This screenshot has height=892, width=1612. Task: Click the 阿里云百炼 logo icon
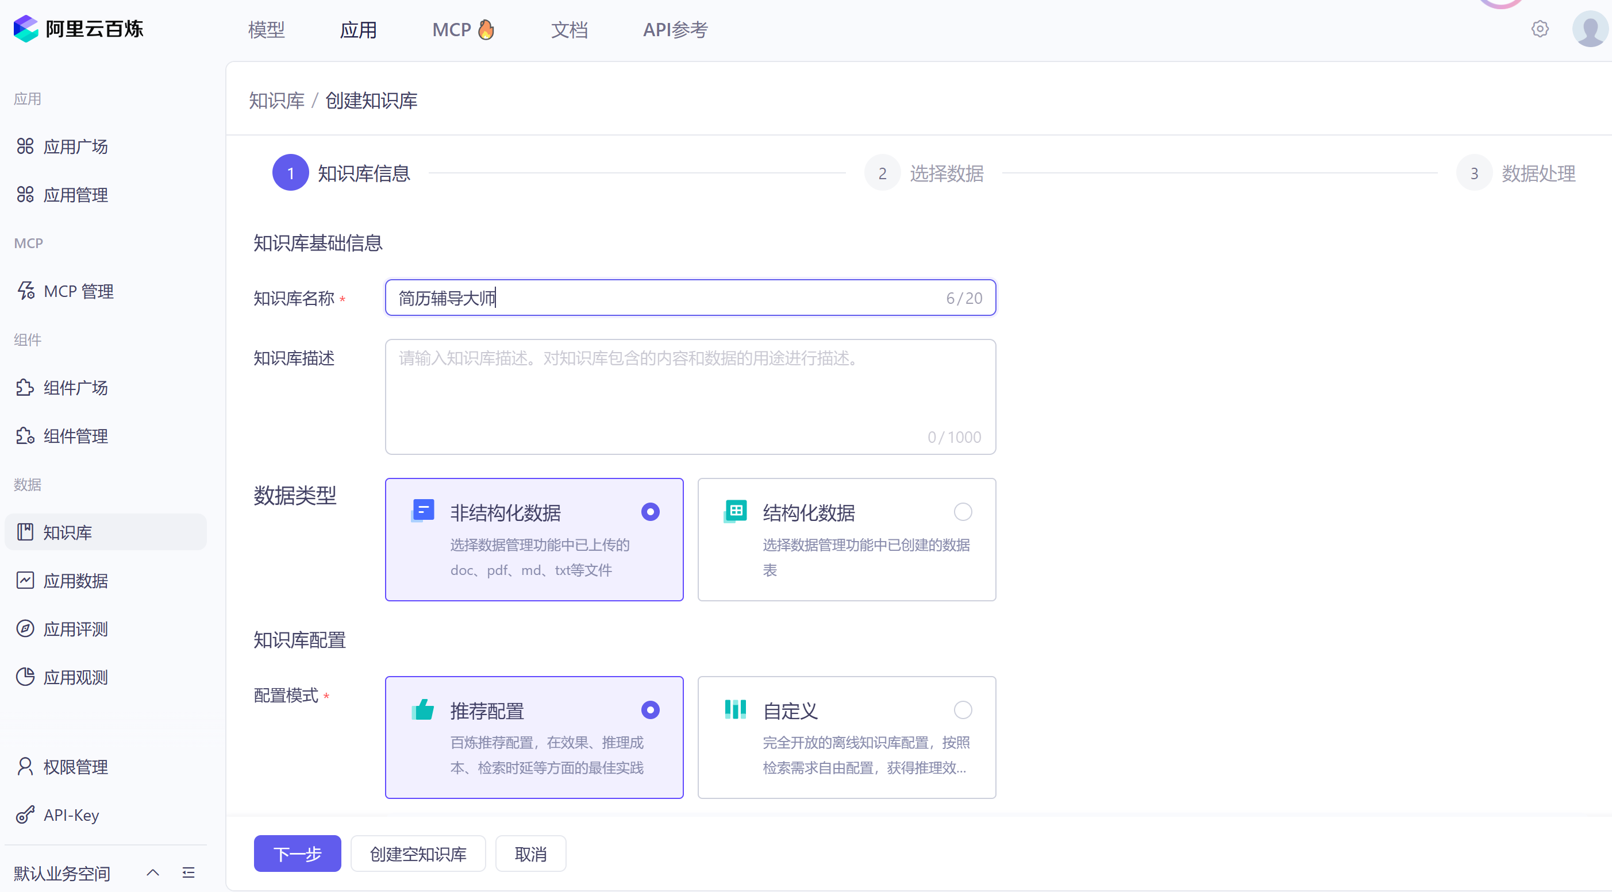click(26, 29)
